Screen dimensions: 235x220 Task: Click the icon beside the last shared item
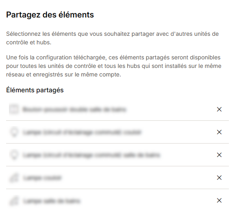14,200
